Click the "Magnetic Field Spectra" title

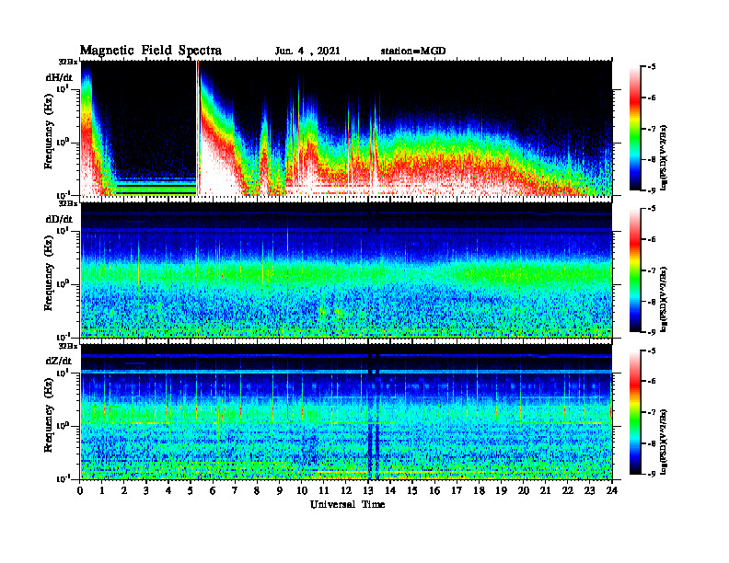151,51
